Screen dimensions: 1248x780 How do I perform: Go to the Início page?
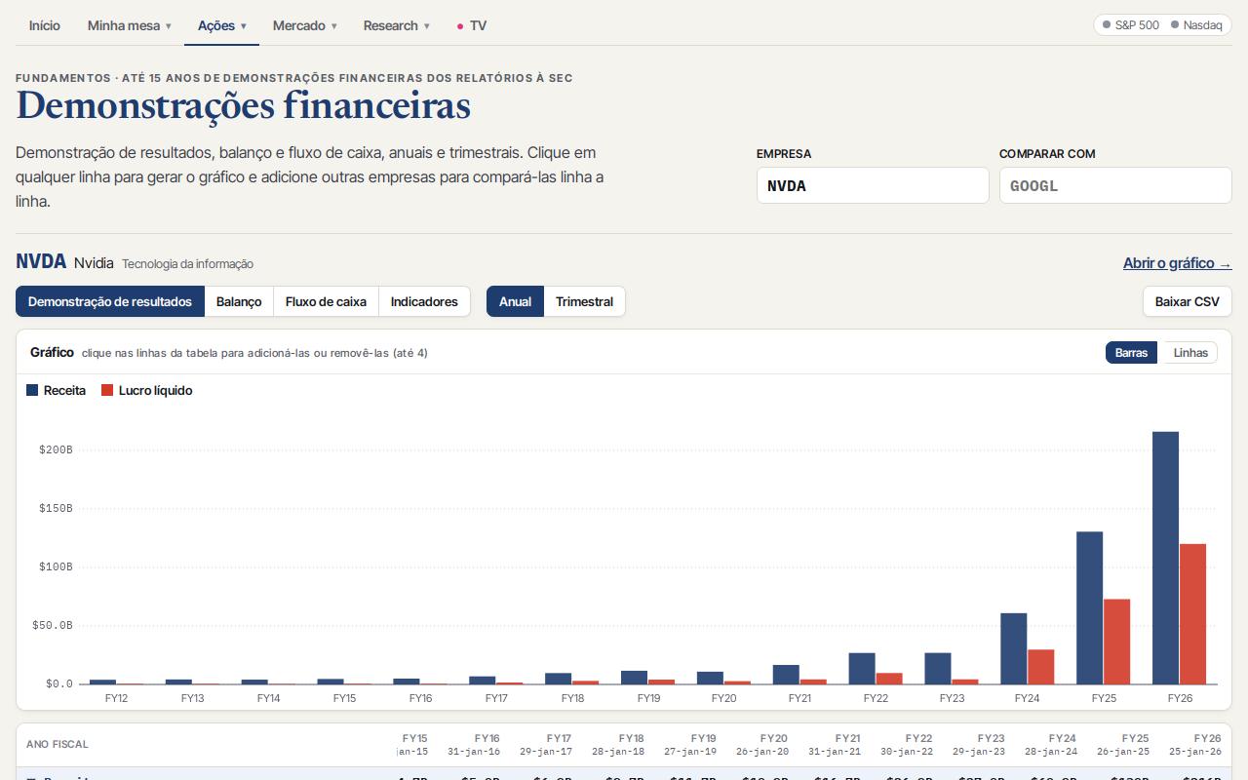click(x=45, y=25)
